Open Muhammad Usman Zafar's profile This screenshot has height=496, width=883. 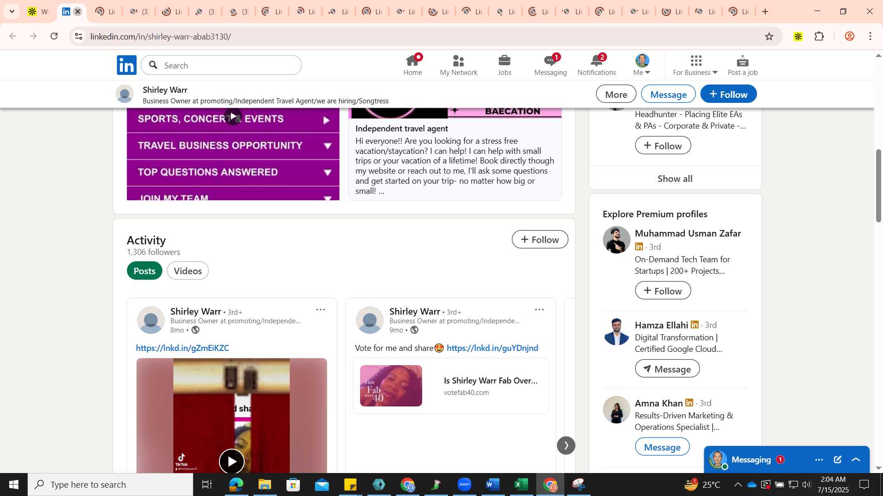[x=688, y=233]
